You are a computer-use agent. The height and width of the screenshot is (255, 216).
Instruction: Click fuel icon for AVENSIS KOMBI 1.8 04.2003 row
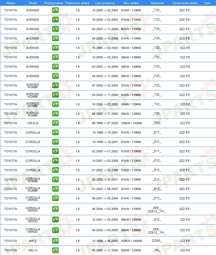pyautogui.click(x=55, y=114)
